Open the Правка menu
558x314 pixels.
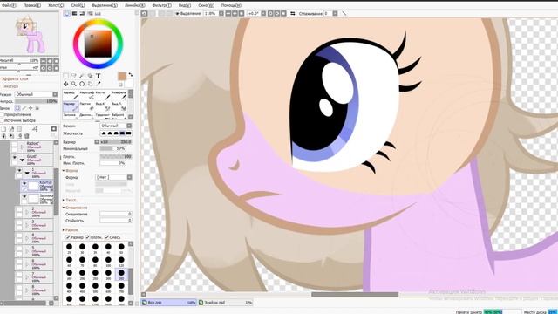[32, 5]
